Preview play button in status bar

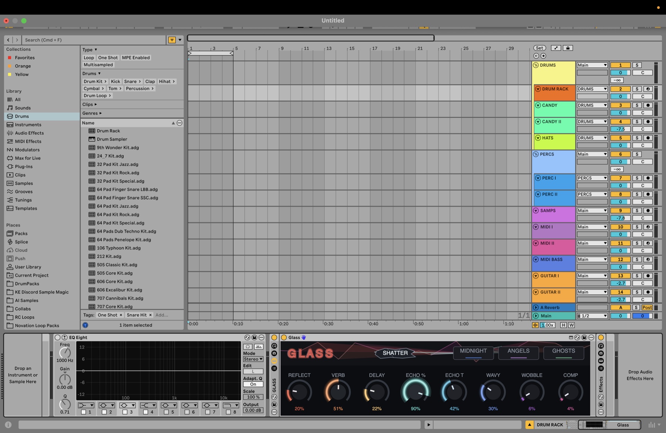coord(428,425)
